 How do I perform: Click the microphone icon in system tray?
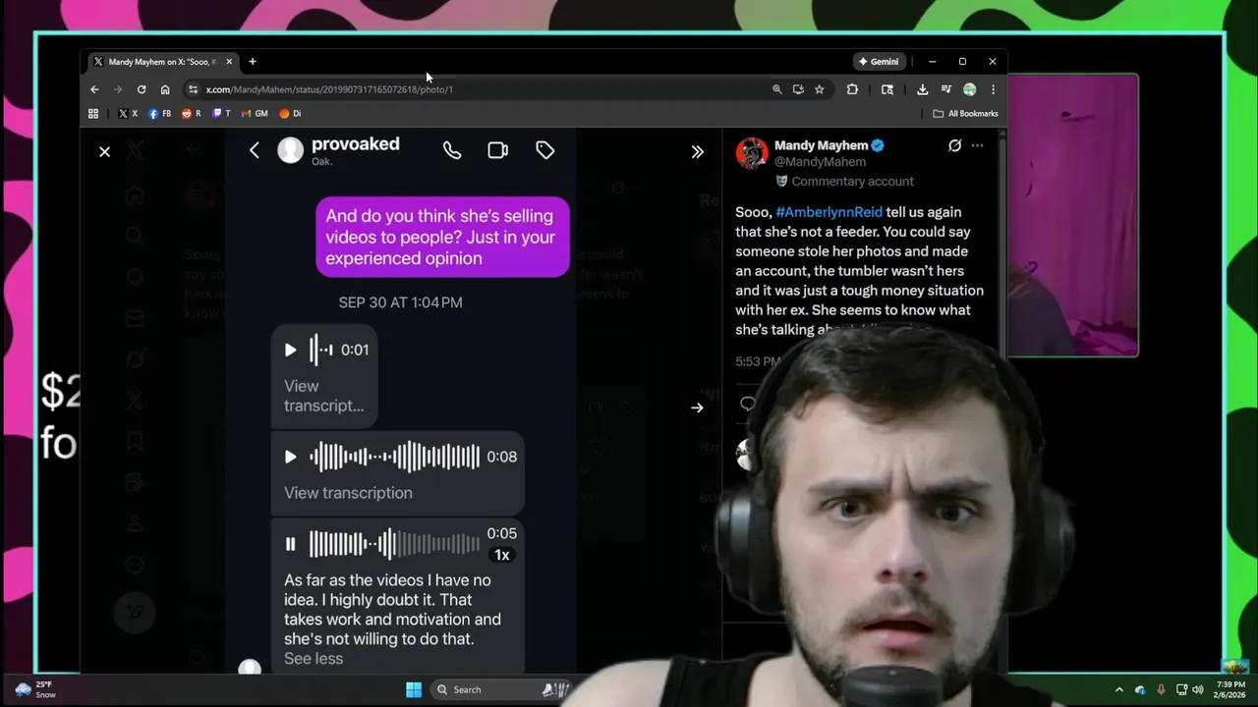[x=1161, y=689]
